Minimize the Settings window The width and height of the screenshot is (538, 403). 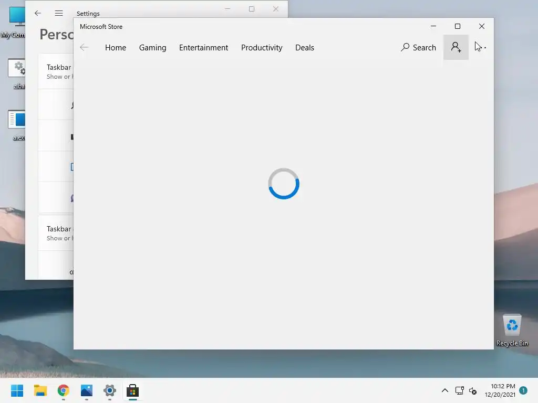(227, 9)
